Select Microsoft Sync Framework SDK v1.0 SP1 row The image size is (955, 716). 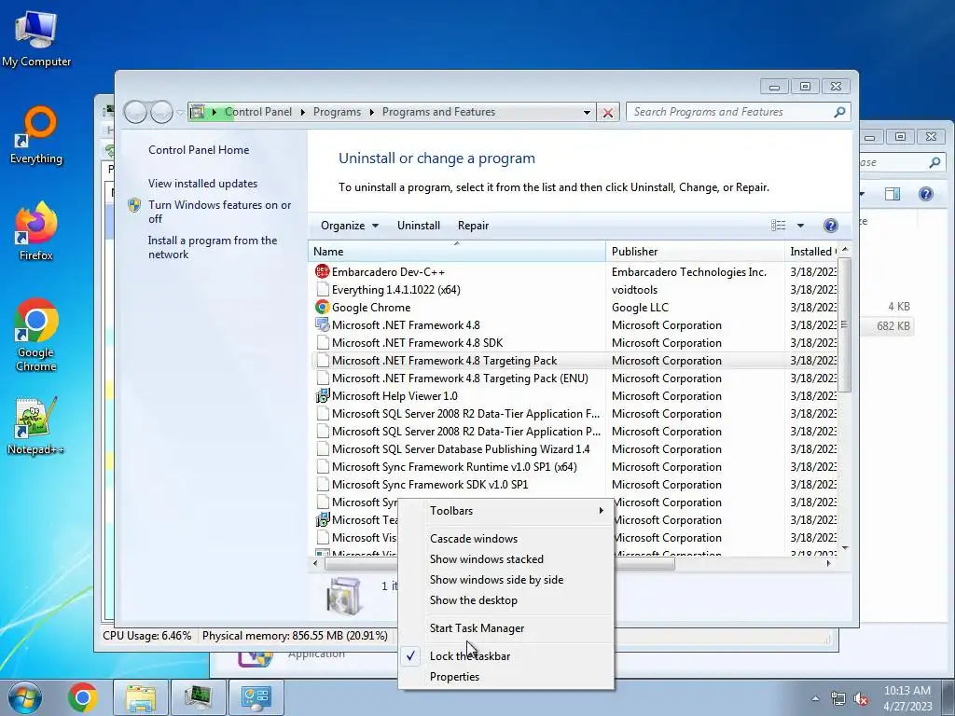tap(575, 485)
